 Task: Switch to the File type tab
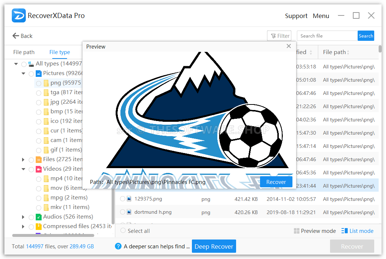point(60,52)
